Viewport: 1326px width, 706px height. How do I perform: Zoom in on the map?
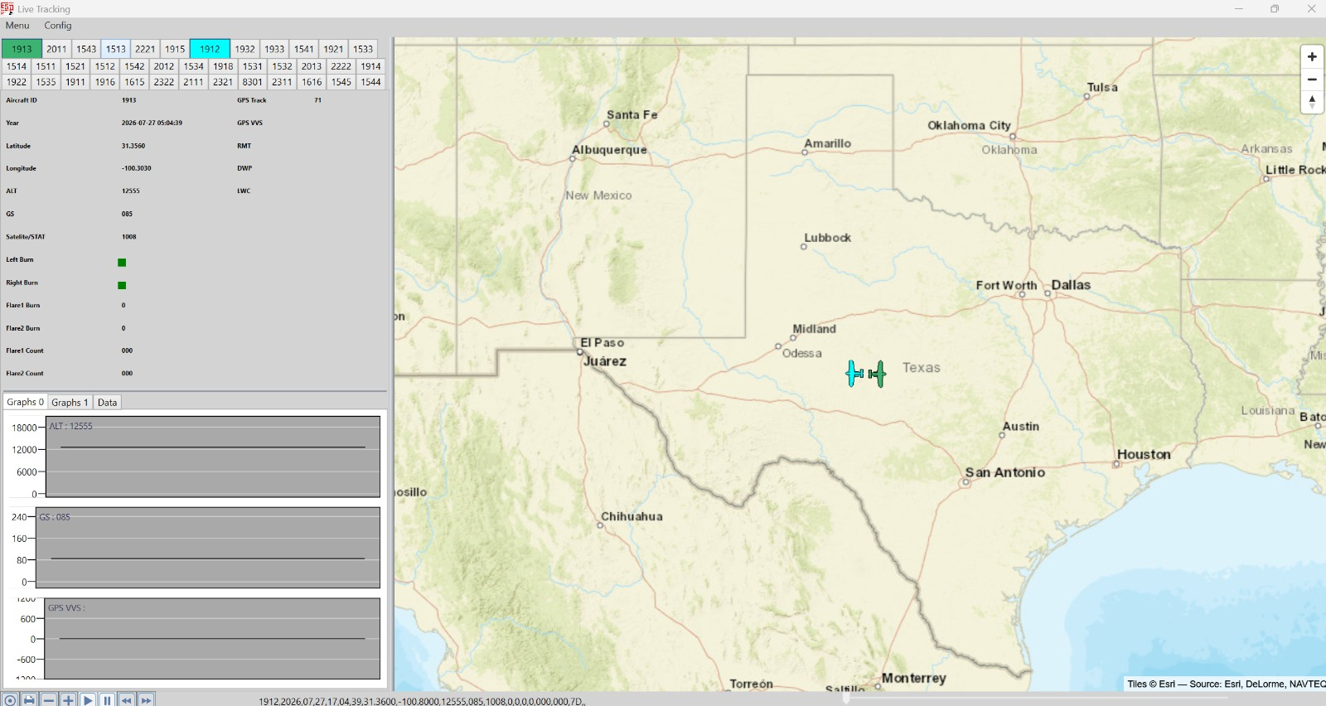point(1312,57)
